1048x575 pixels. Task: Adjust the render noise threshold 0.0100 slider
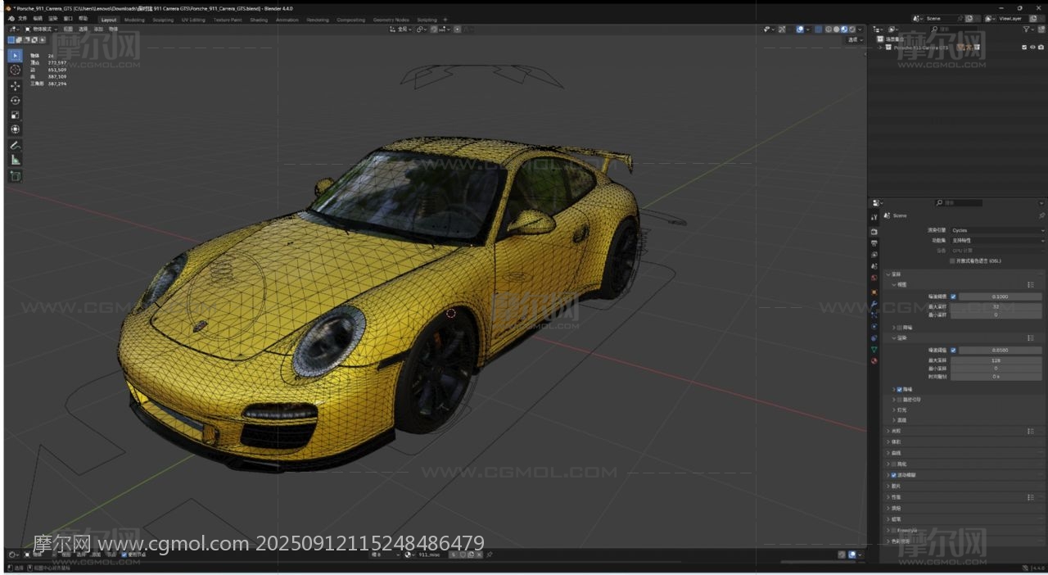pos(1000,350)
